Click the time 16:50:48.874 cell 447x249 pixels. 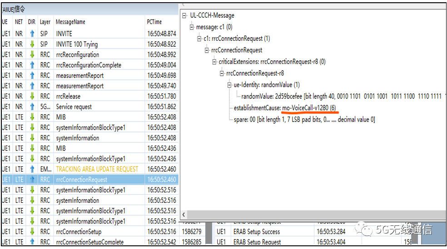tap(162, 34)
